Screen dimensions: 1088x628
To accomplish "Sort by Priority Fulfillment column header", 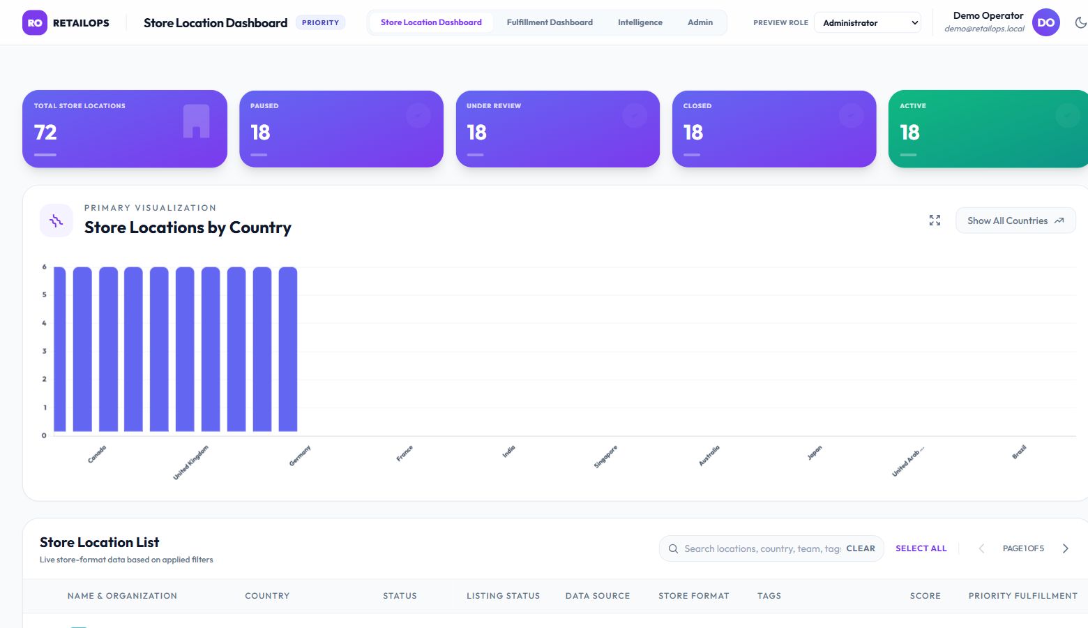I will [1023, 596].
